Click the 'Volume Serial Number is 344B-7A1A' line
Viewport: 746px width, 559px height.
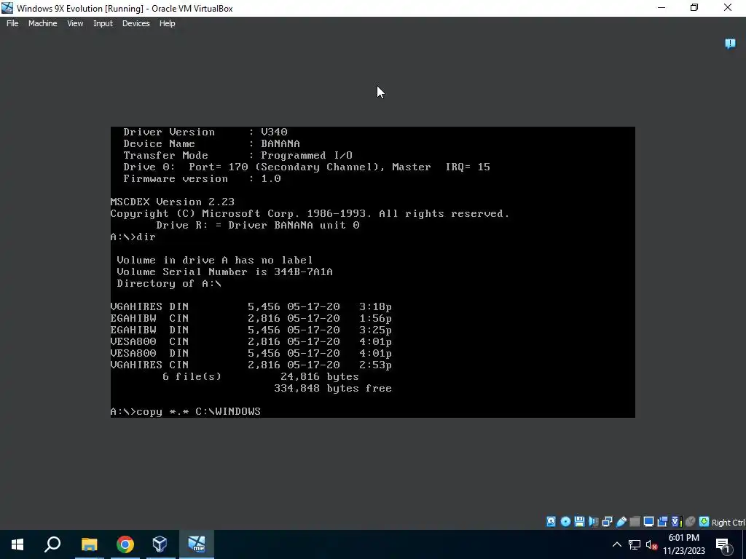pos(224,272)
